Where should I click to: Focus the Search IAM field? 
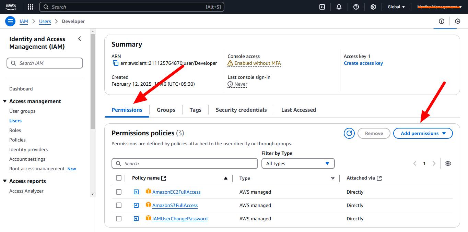pos(45,63)
